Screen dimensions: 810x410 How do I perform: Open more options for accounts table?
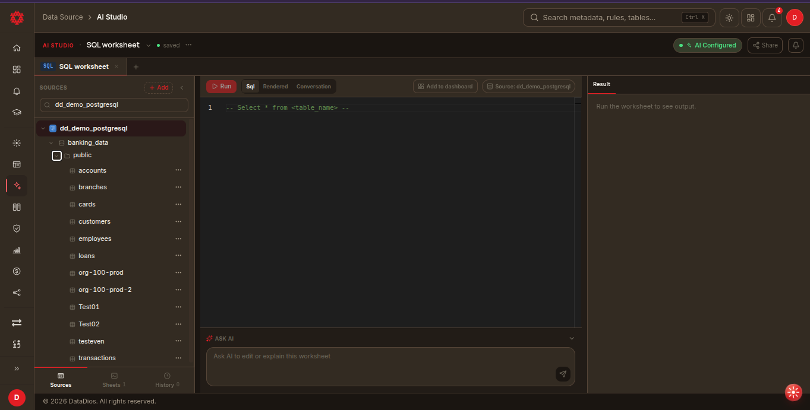pyautogui.click(x=178, y=170)
